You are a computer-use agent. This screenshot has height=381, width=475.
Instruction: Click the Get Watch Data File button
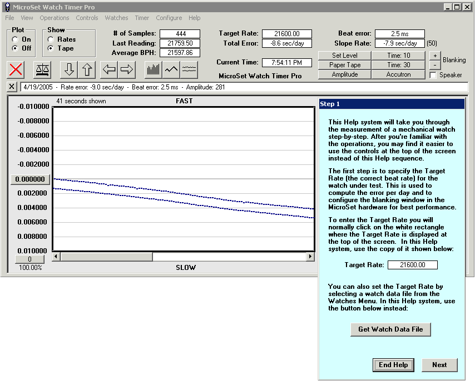(x=390, y=329)
